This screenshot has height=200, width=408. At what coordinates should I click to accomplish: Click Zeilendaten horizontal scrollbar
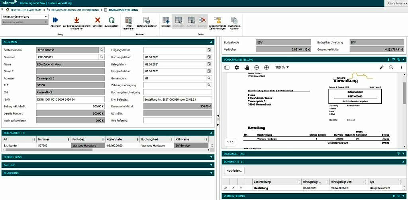[x=49, y=150]
